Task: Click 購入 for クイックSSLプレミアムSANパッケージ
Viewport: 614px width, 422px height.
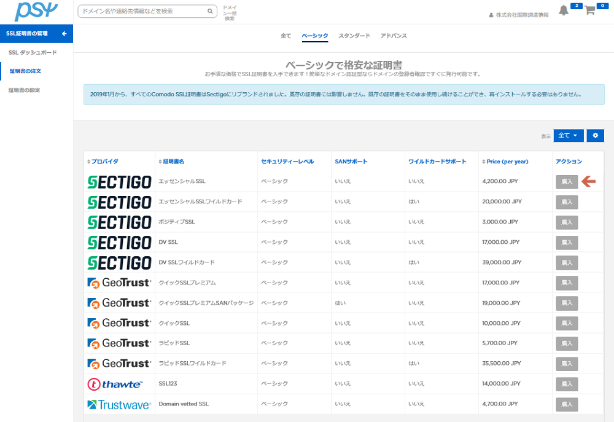Action: click(x=567, y=303)
